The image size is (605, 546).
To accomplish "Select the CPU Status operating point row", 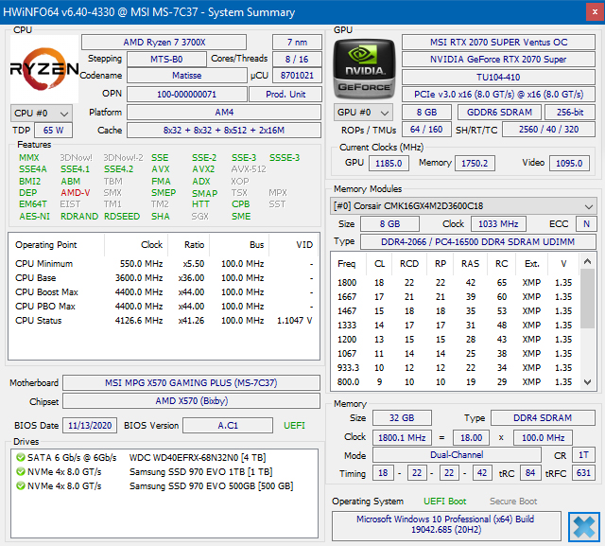I will coord(164,321).
